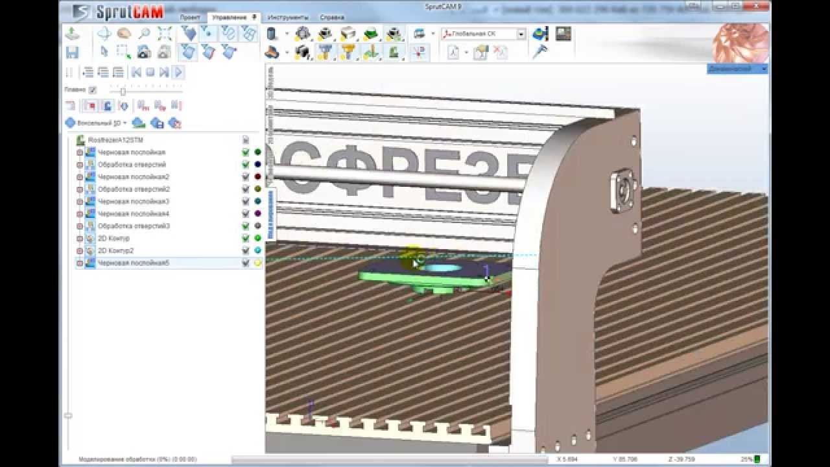Expand the Черновая послойная tree node
The width and height of the screenshot is (830, 467).
pos(80,152)
